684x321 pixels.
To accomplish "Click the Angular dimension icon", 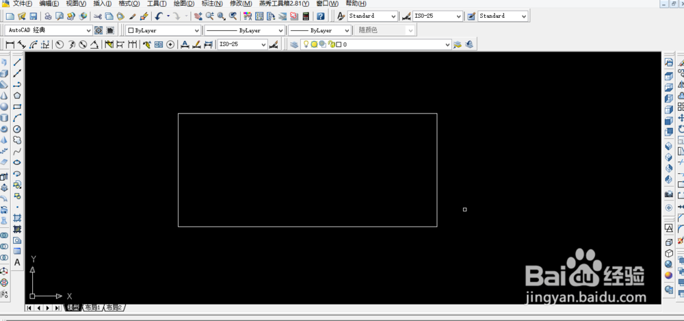I will 94,44.
